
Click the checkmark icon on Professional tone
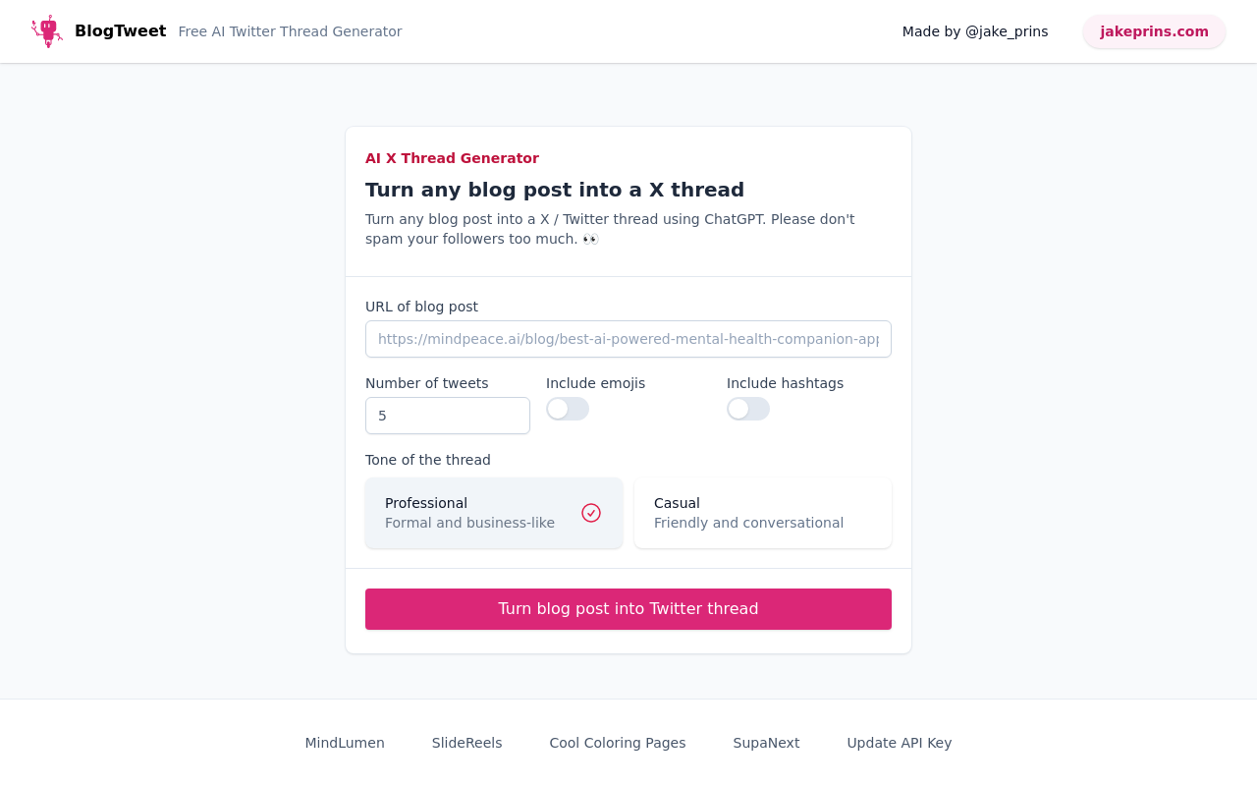(591, 513)
